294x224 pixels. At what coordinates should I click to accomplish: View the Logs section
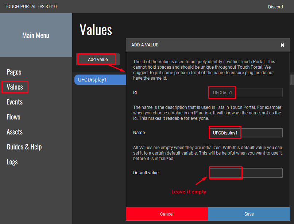12,162
